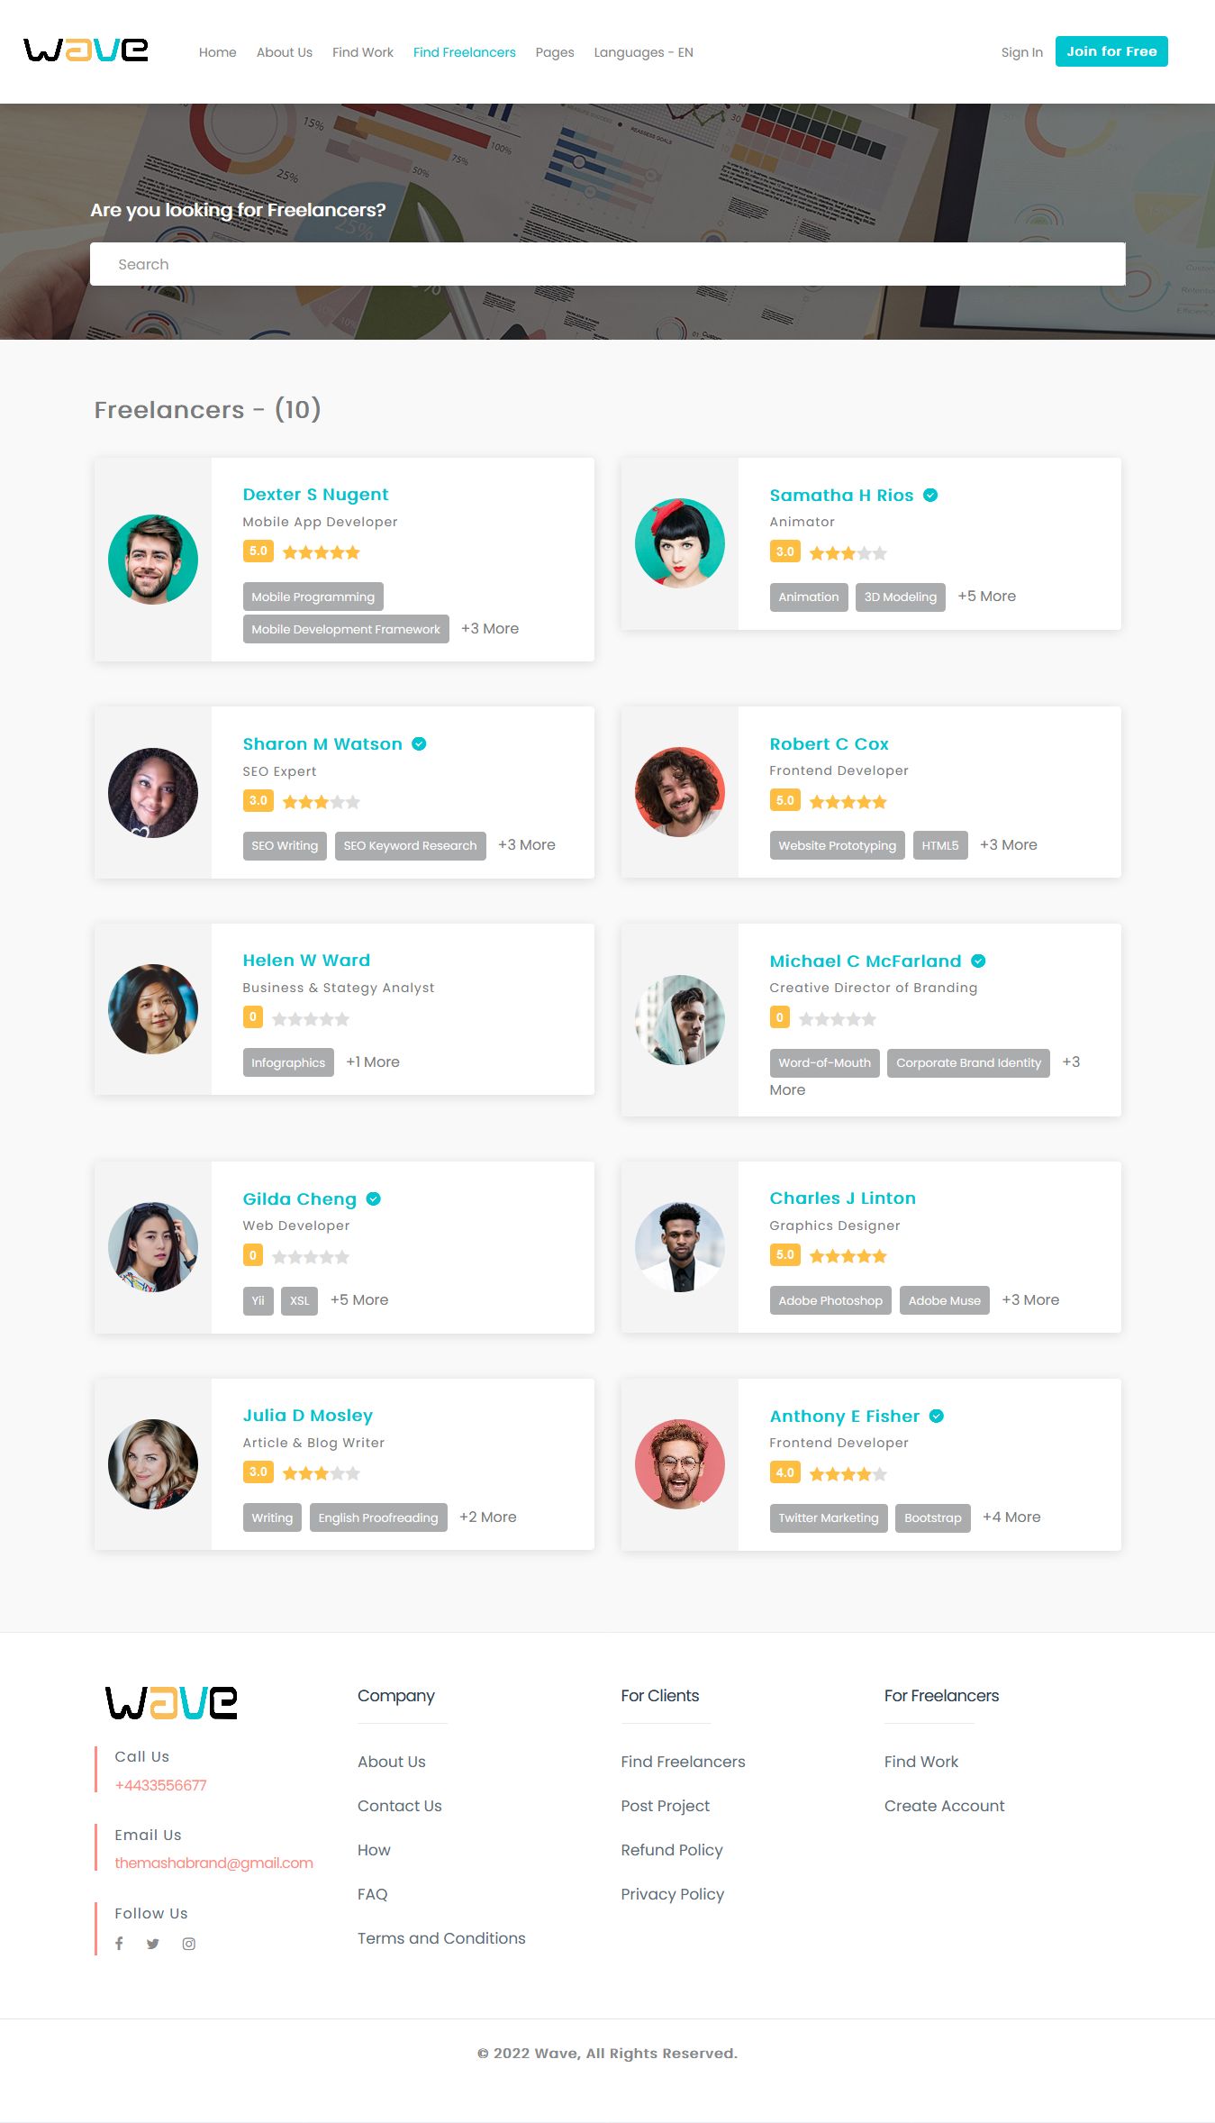1215x2123 pixels.
Task: Click the Mobile Programming skill tag
Action: tap(313, 597)
